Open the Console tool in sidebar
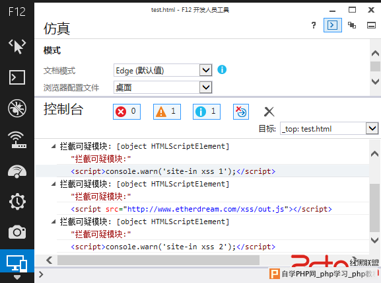 (17, 77)
